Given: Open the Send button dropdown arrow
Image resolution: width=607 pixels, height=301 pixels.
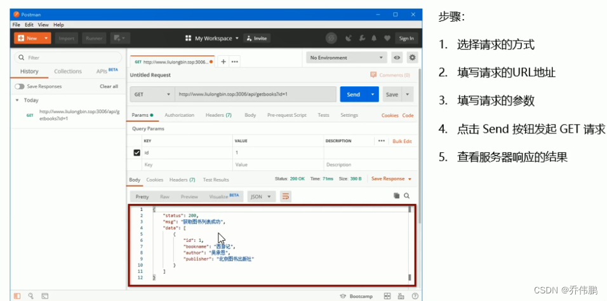Looking at the screenshot, I should [373, 95].
